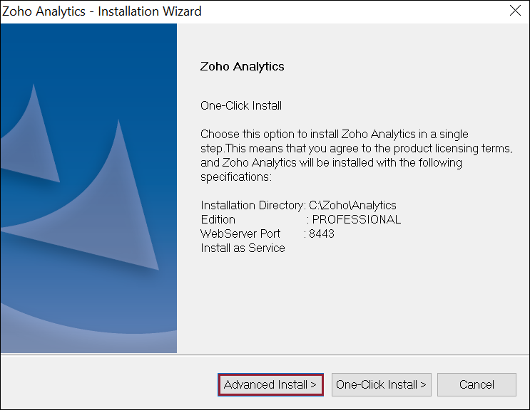Viewport: 530px width, 410px height.
Task: Start the One-Click Install
Action: [x=381, y=384]
